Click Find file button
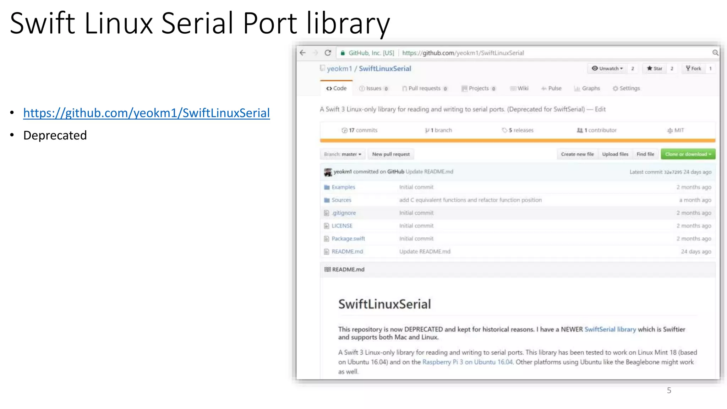Screen dimensions: 727x409 645,154
